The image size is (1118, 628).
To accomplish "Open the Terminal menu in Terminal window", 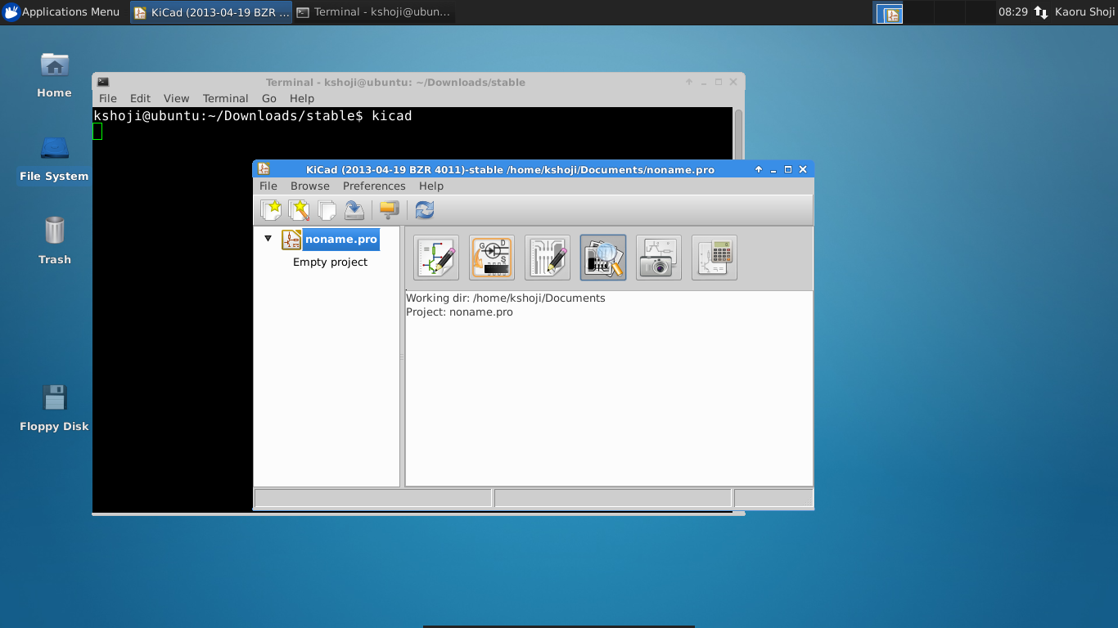I will 226,98.
